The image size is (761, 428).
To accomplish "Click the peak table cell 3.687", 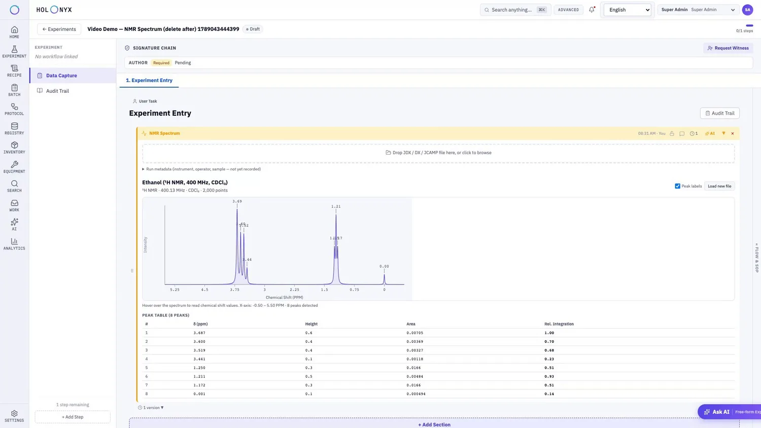I will tap(199, 333).
